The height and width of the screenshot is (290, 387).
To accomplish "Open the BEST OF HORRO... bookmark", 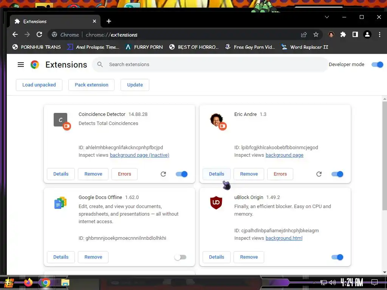I will tap(194, 47).
